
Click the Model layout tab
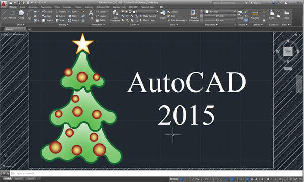point(8,178)
